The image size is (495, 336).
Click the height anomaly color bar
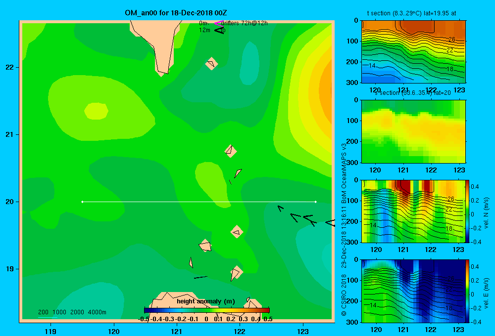click(207, 310)
